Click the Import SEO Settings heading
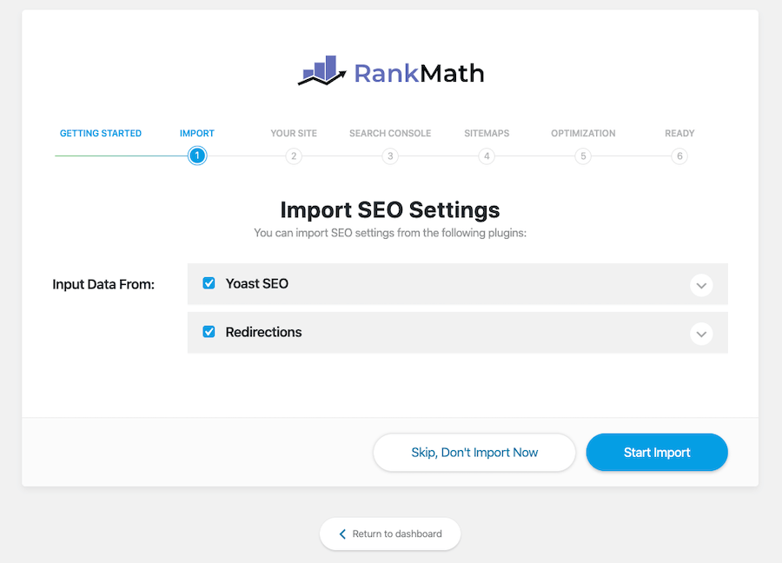The height and width of the screenshot is (563, 782). 390,210
